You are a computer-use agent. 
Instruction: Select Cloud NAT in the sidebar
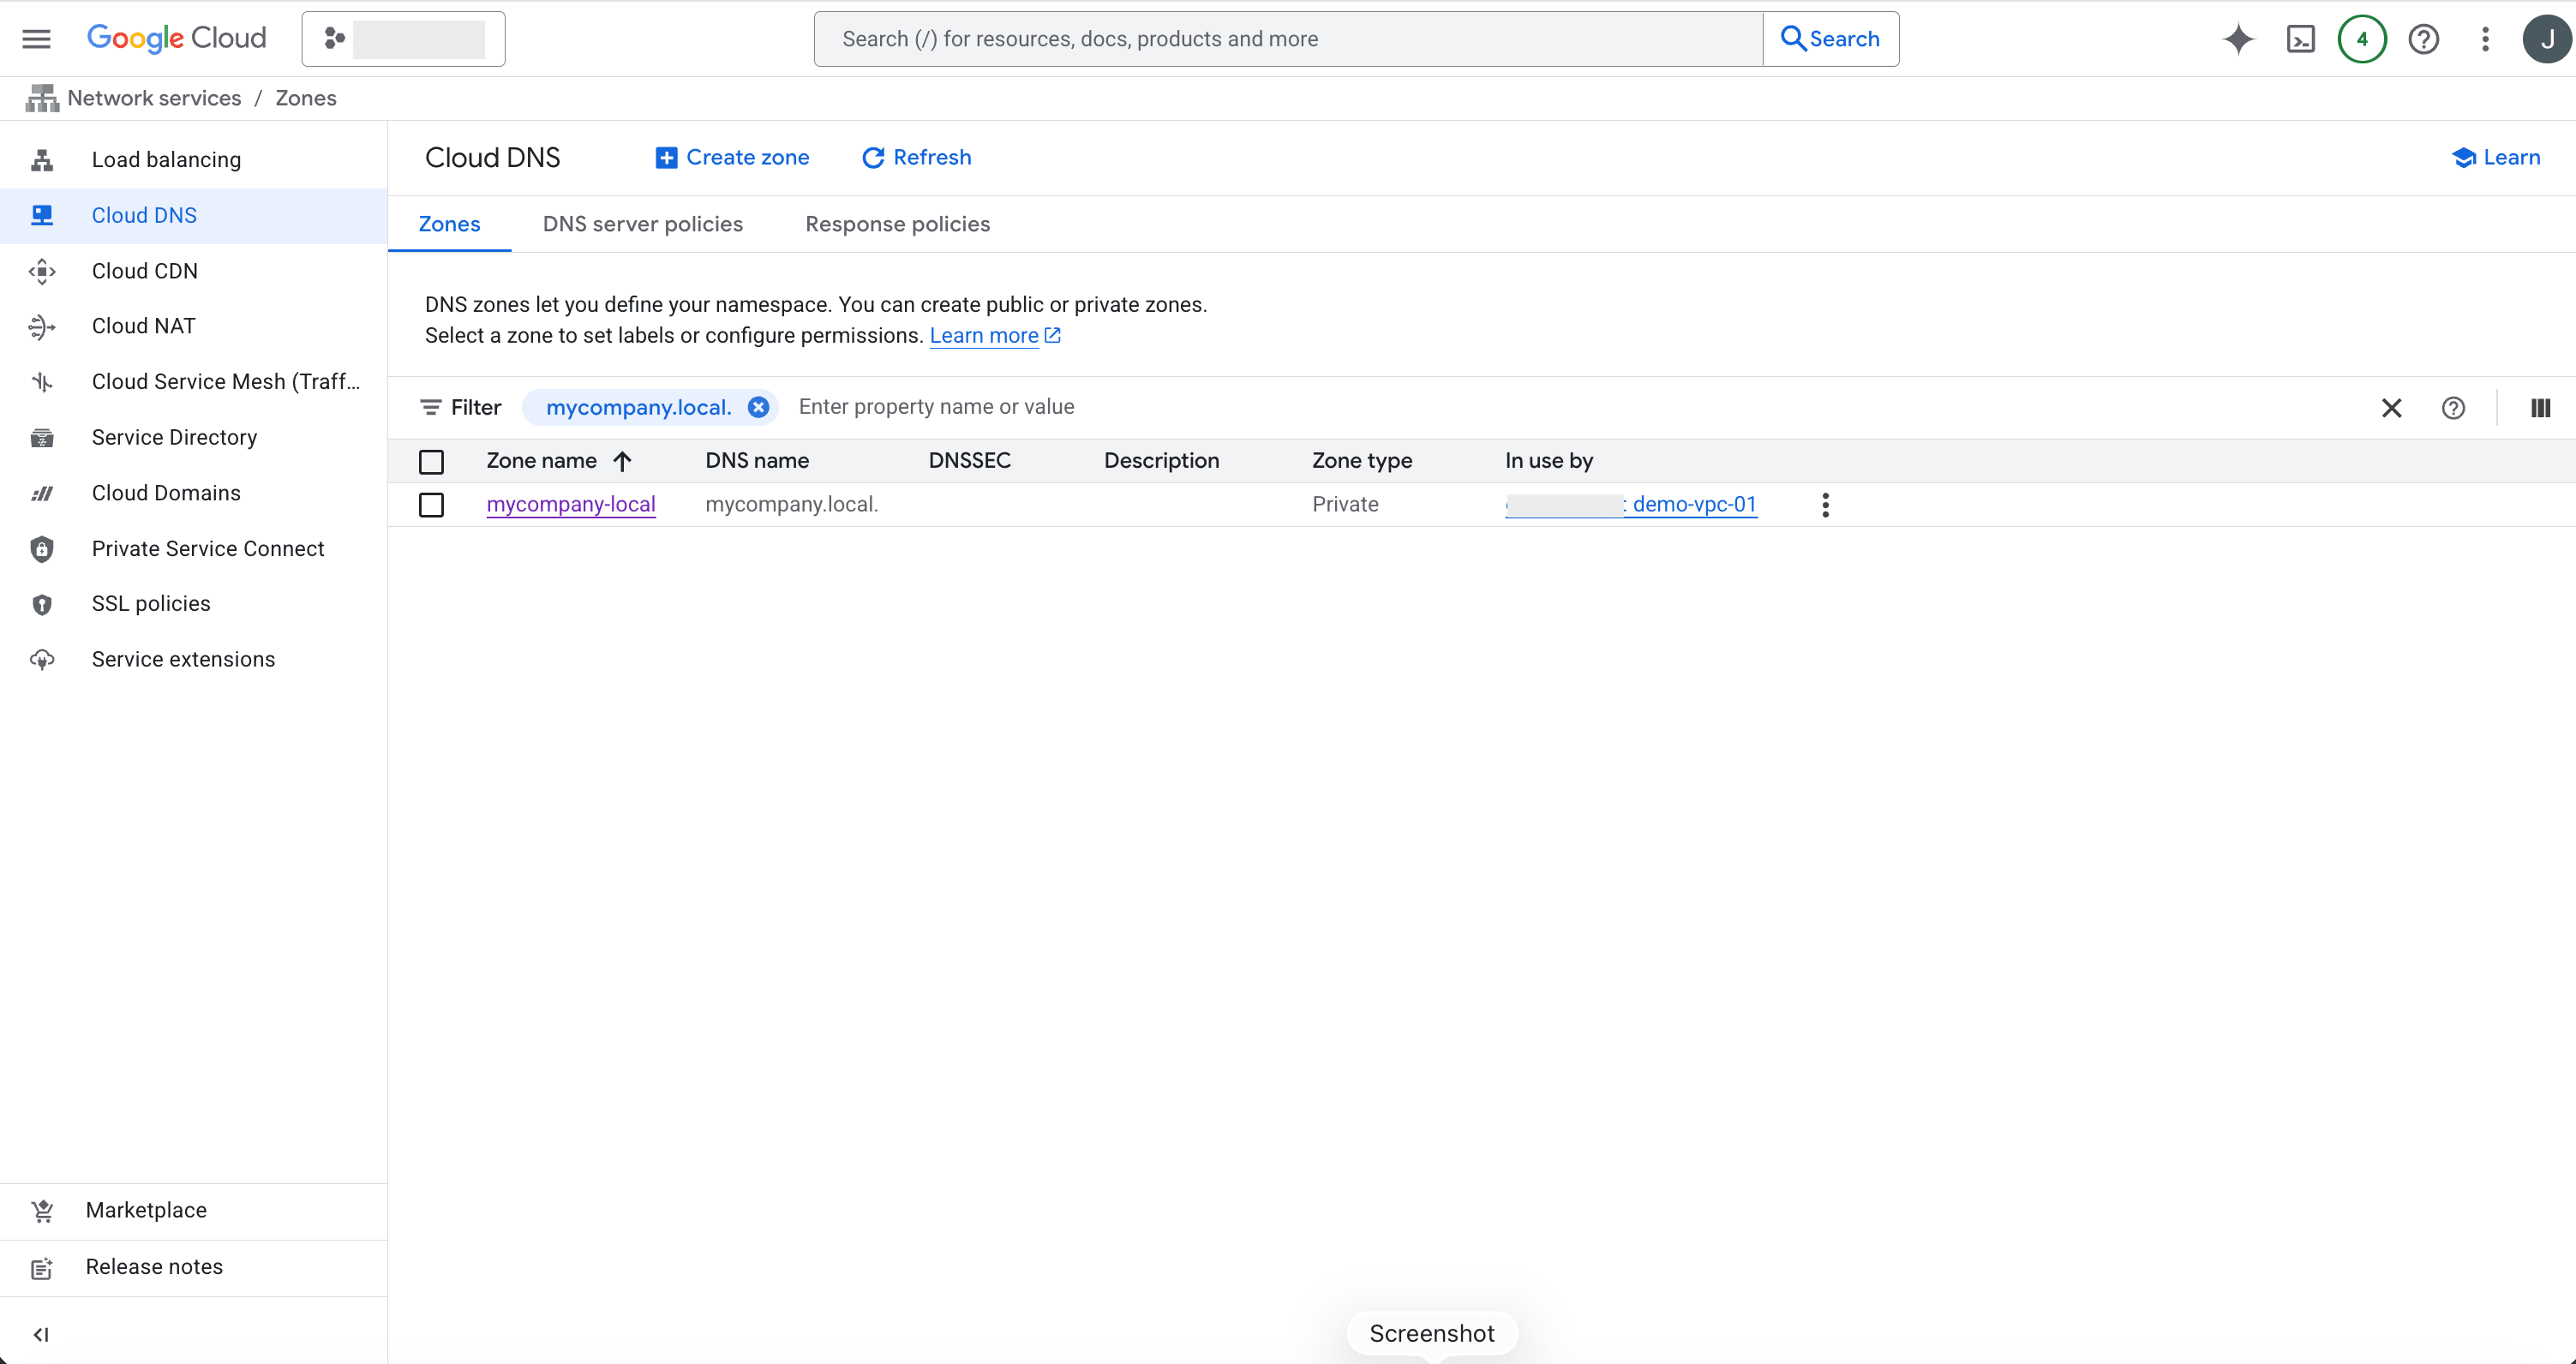pyautogui.click(x=143, y=325)
